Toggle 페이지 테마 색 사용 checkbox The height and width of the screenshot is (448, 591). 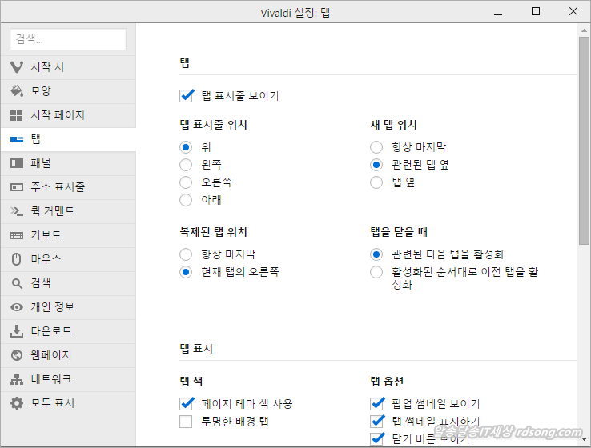pyautogui.click(x=187, y=404)
